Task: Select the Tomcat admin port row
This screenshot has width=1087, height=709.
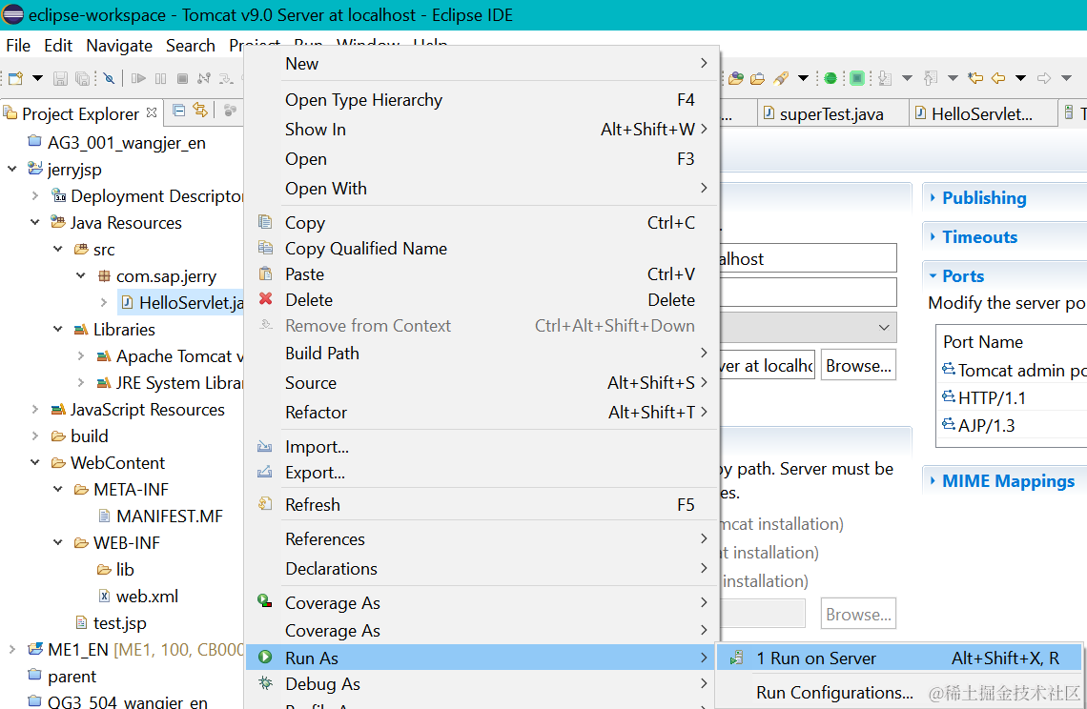Action: tap(1012, 370)
